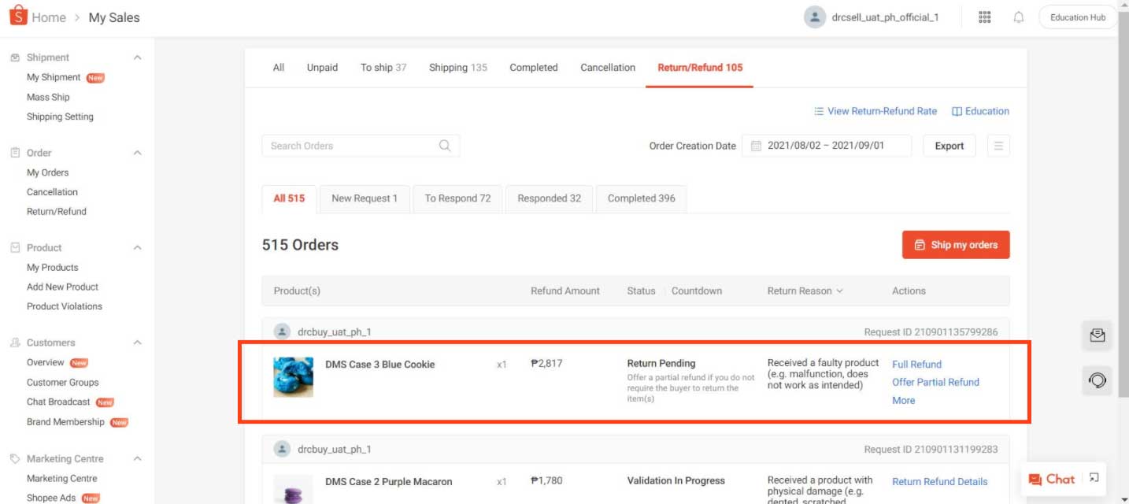Collapse the Shipment section in the sidebar
This screenshot has height=504, width=1129.
(137, 57)
